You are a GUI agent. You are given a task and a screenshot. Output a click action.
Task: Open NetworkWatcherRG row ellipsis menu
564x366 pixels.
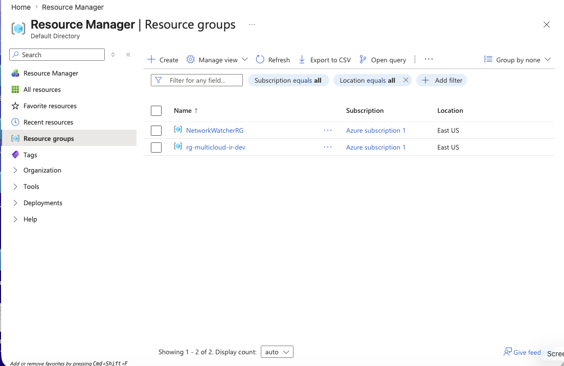coord(328,130)
